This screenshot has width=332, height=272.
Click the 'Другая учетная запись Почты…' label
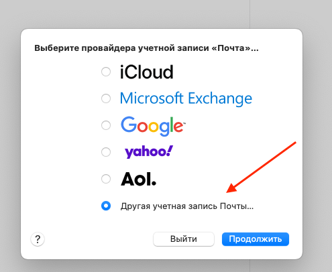tap(187, 206)
